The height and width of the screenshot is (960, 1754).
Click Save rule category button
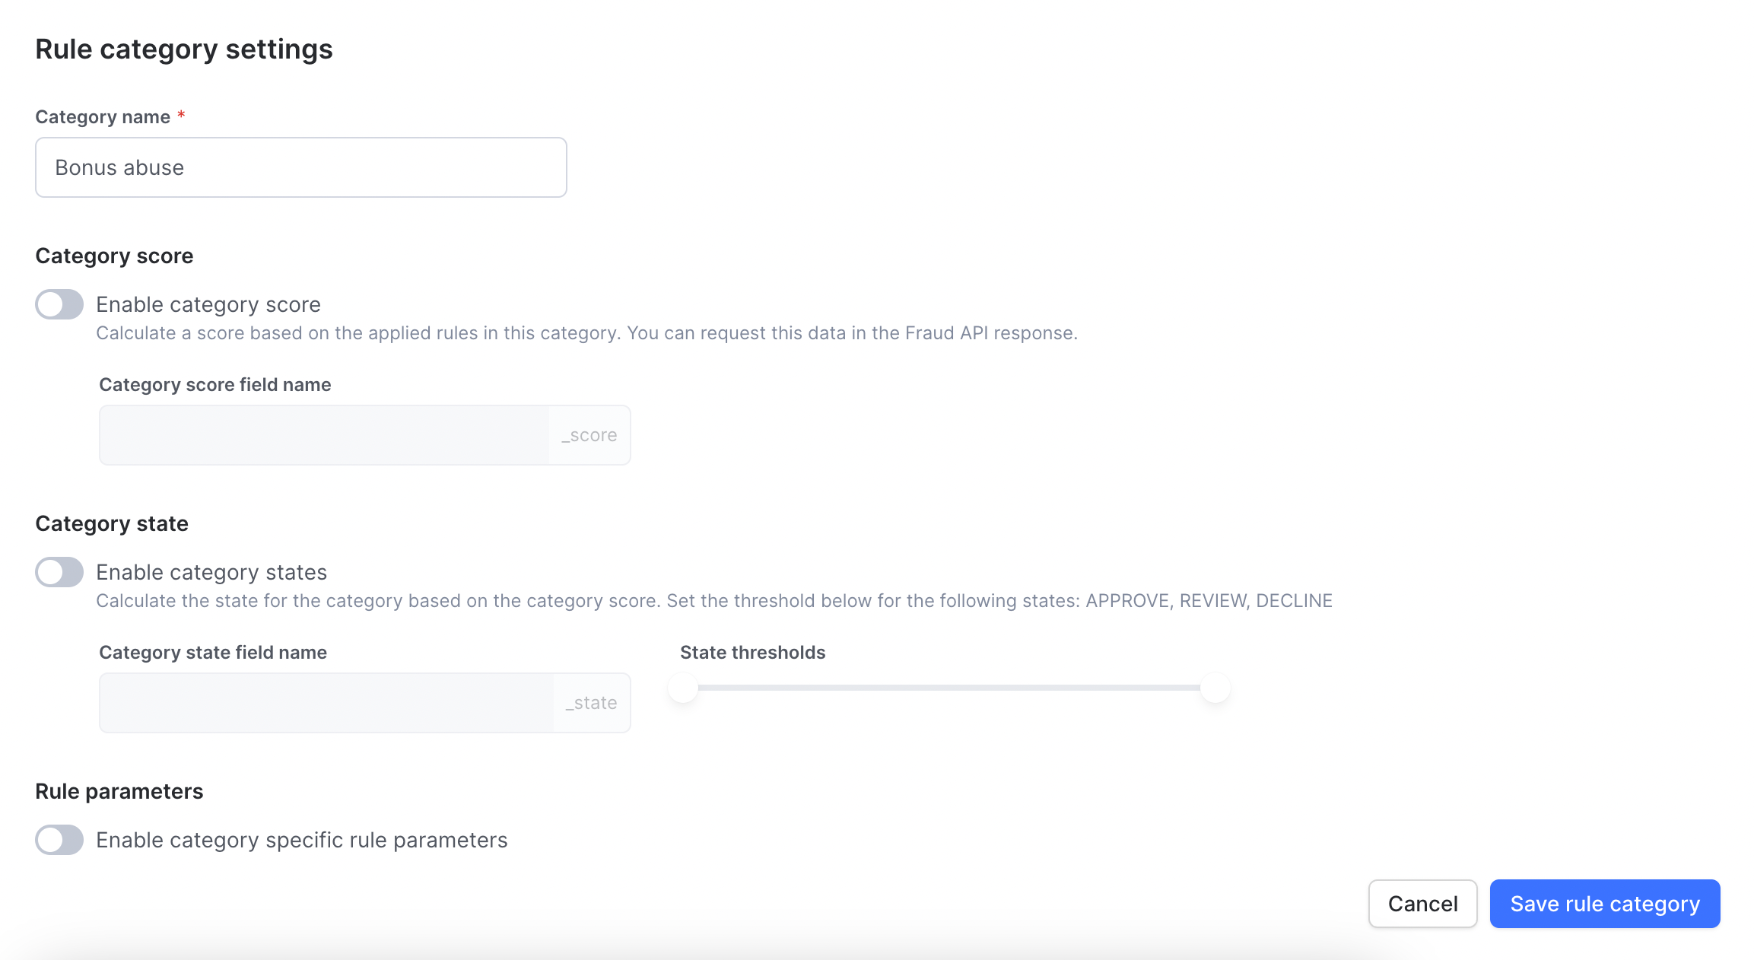click(x=1605, y=904)
